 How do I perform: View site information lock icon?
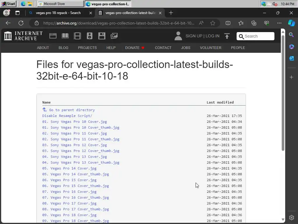[37, 23]
